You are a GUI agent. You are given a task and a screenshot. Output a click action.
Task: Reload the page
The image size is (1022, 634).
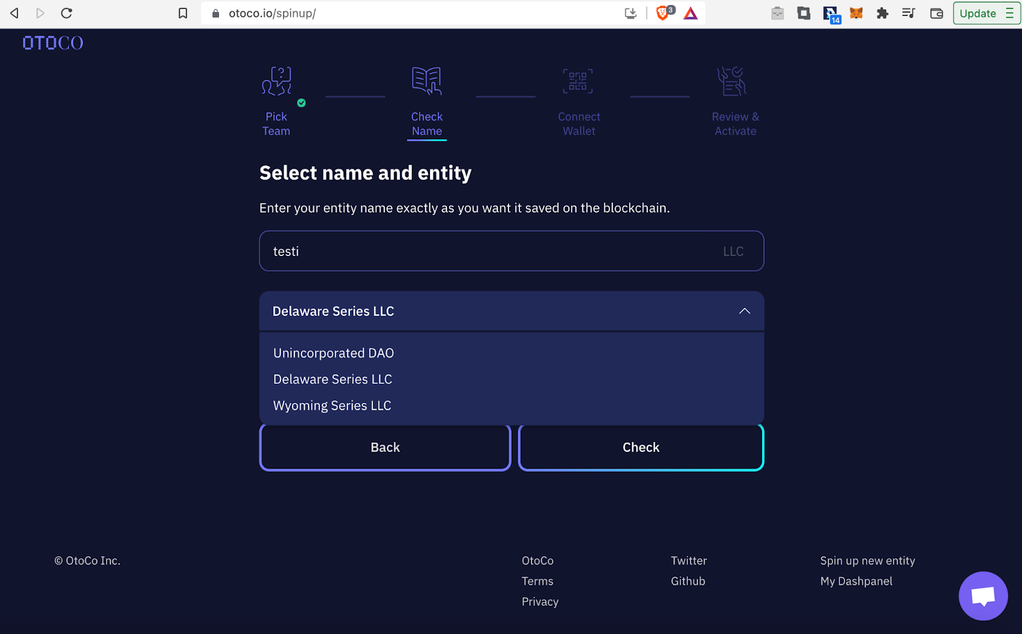[66, 13]
